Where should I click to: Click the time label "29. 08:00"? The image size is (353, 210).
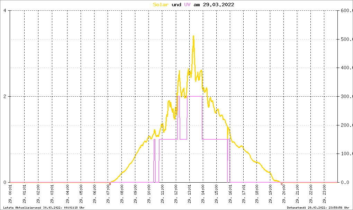(122, 194)
